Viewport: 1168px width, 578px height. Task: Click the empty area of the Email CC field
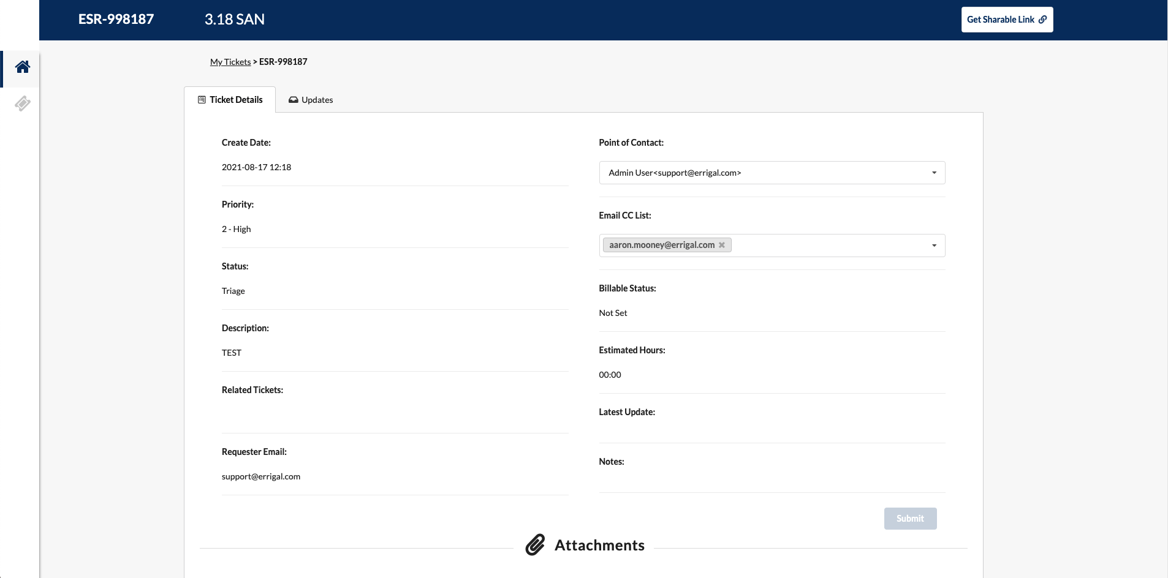(827, 246)
